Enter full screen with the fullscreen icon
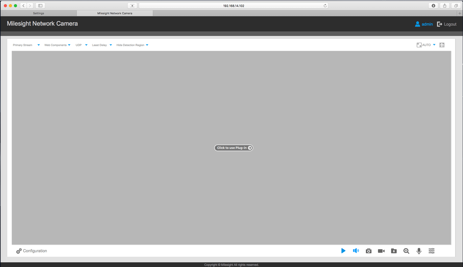 coord(442,45)
